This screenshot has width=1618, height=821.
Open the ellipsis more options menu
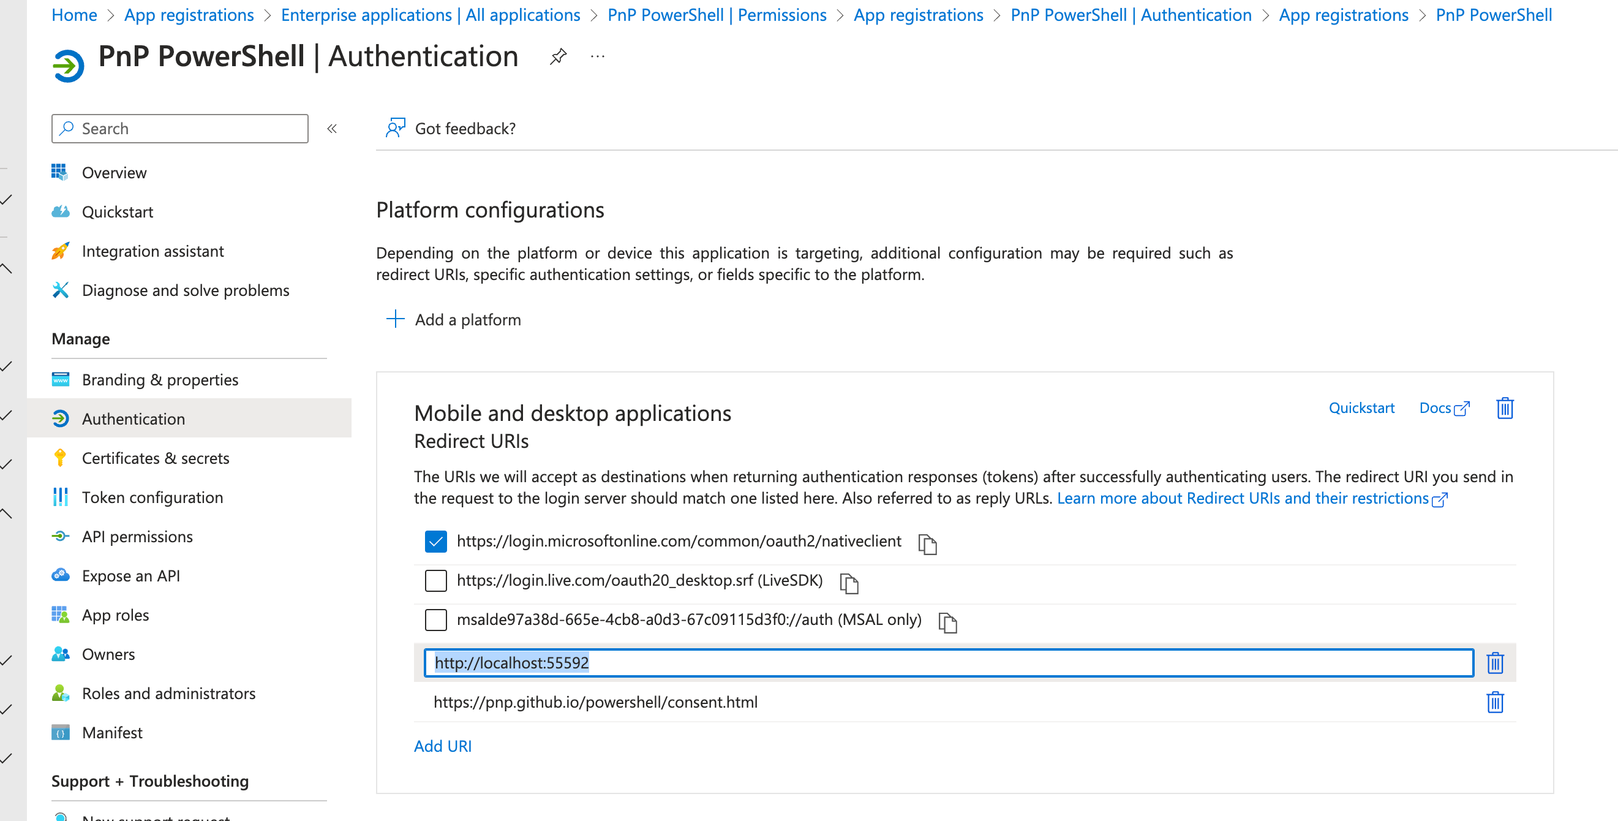pyautogui.click(x=597, y=57)
